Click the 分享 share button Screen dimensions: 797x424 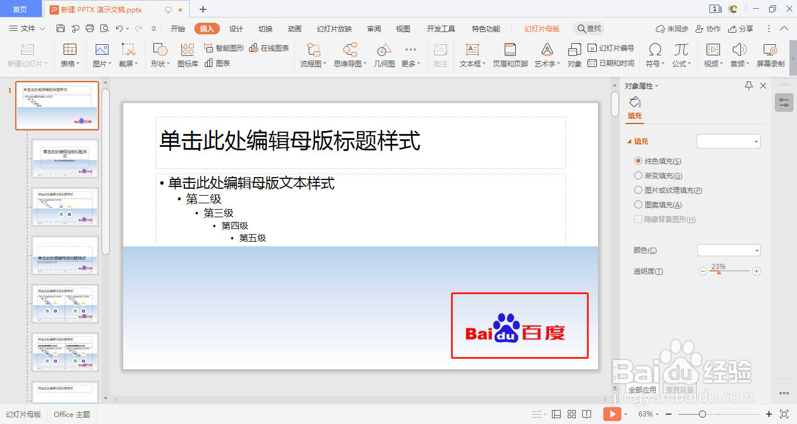tap(741, 29)
